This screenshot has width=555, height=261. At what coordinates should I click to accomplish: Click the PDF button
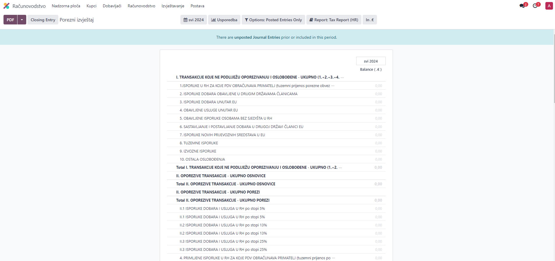(10, 20)
